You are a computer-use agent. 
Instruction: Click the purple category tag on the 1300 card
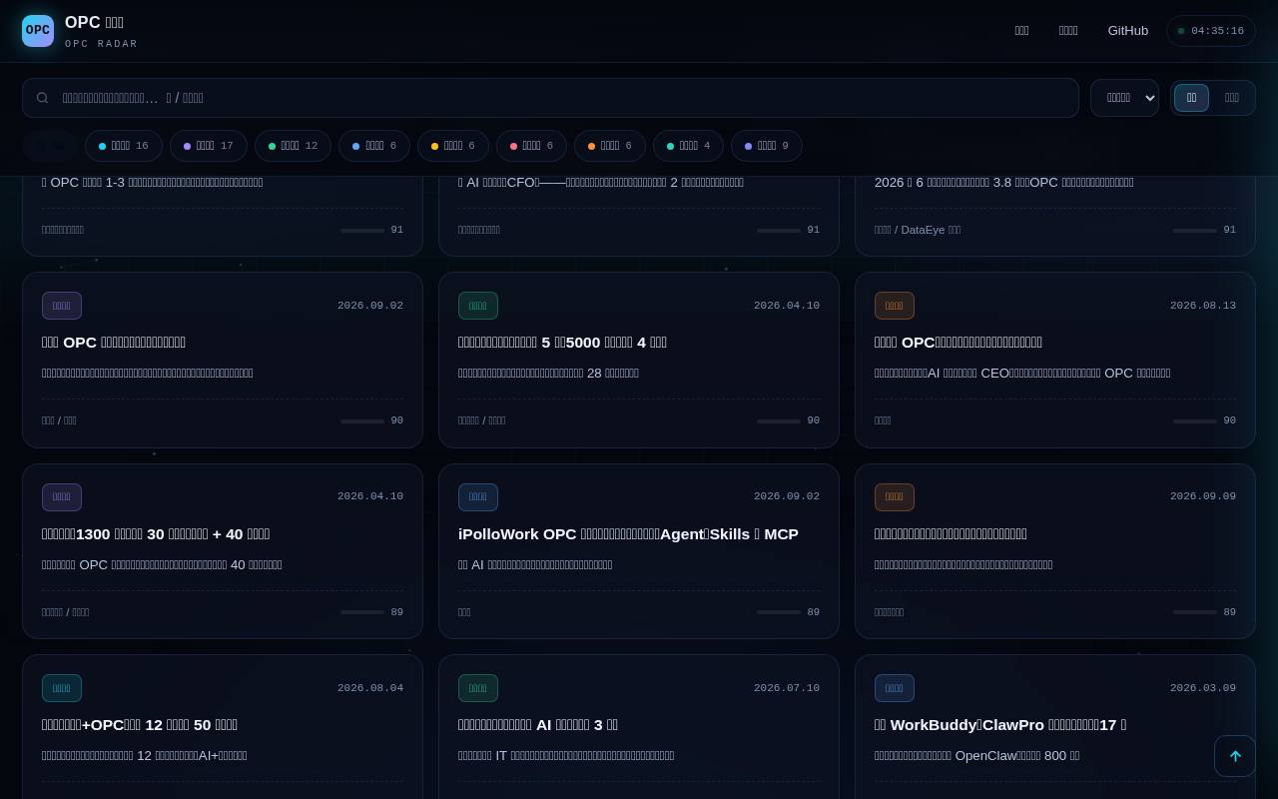(x=62, y=496)
